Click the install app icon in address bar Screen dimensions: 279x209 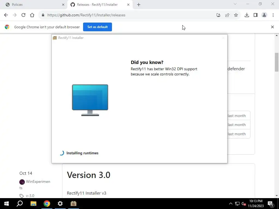point(218,15)
